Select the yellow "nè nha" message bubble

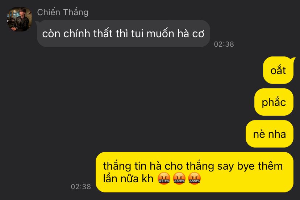click(270, 134)
